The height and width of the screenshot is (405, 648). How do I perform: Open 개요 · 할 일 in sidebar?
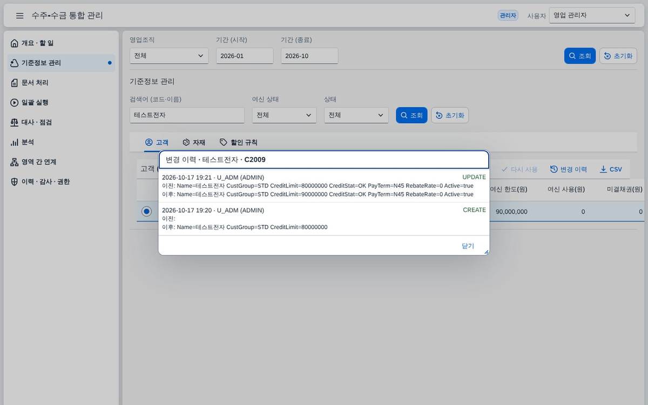coord(61,43)
